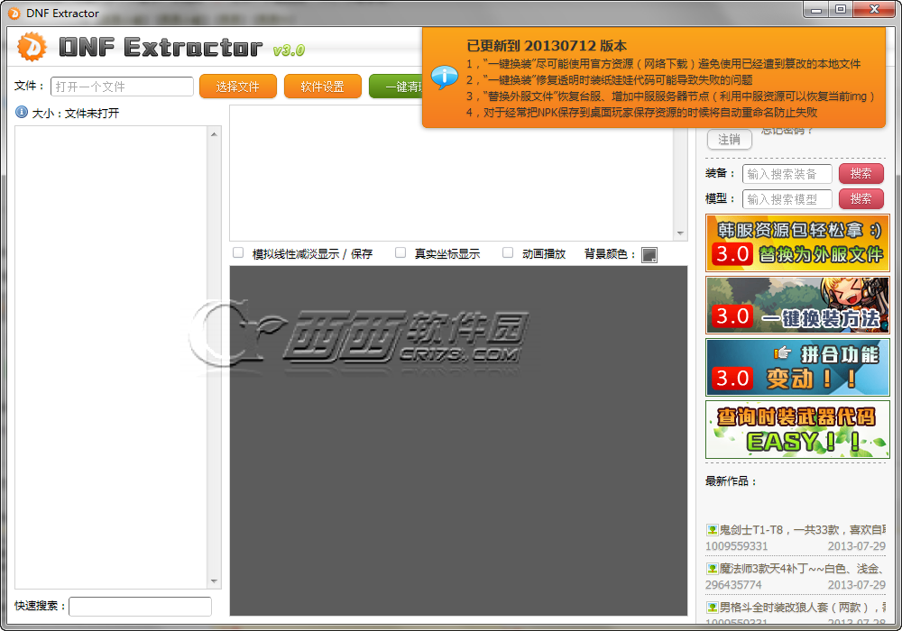The width and height of the screenshot is (902, 631).
Task: Click the 注销 logout button
Action: point(729,140)
